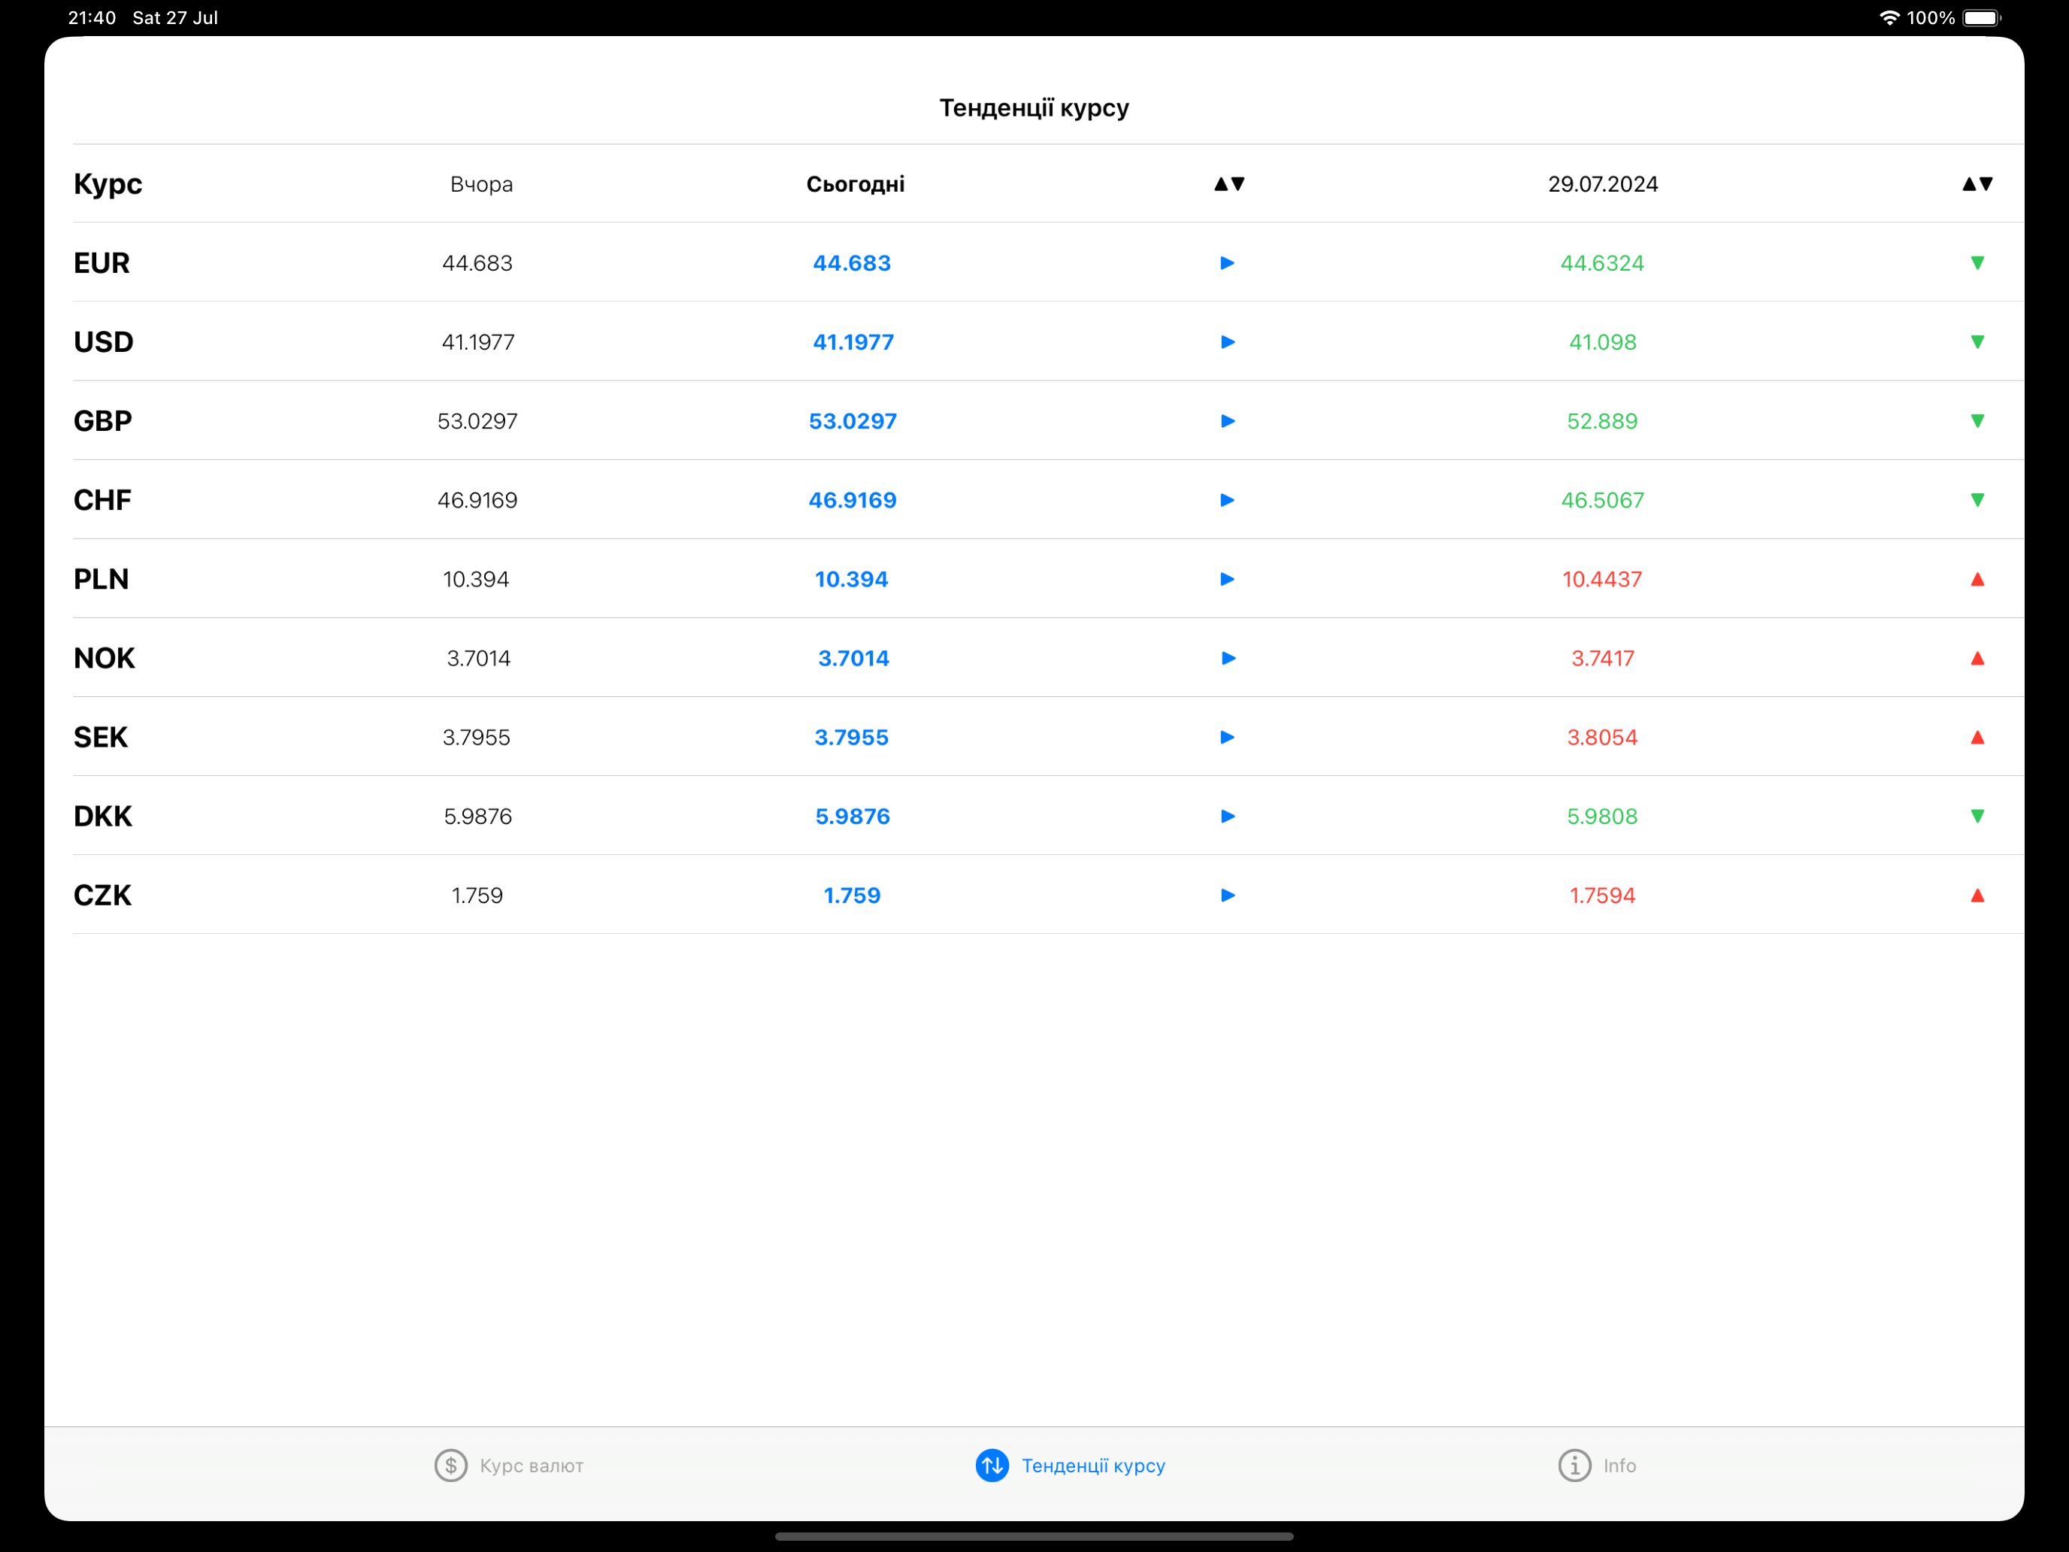Select the NOK currency label
Viewport: 2069px width, 1552px height.
[104, 658]
